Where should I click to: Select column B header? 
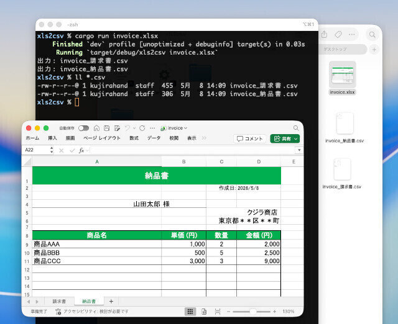[x=184, y=161]
